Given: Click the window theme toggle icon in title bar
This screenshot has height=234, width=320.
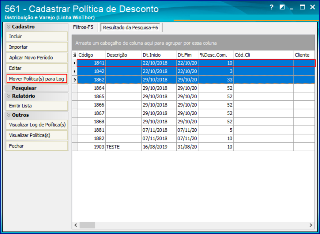Looking at the screenshot, I should click(282, 7).
